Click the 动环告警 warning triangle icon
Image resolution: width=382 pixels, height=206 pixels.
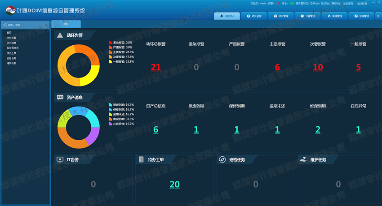click(x=60, y=35)
